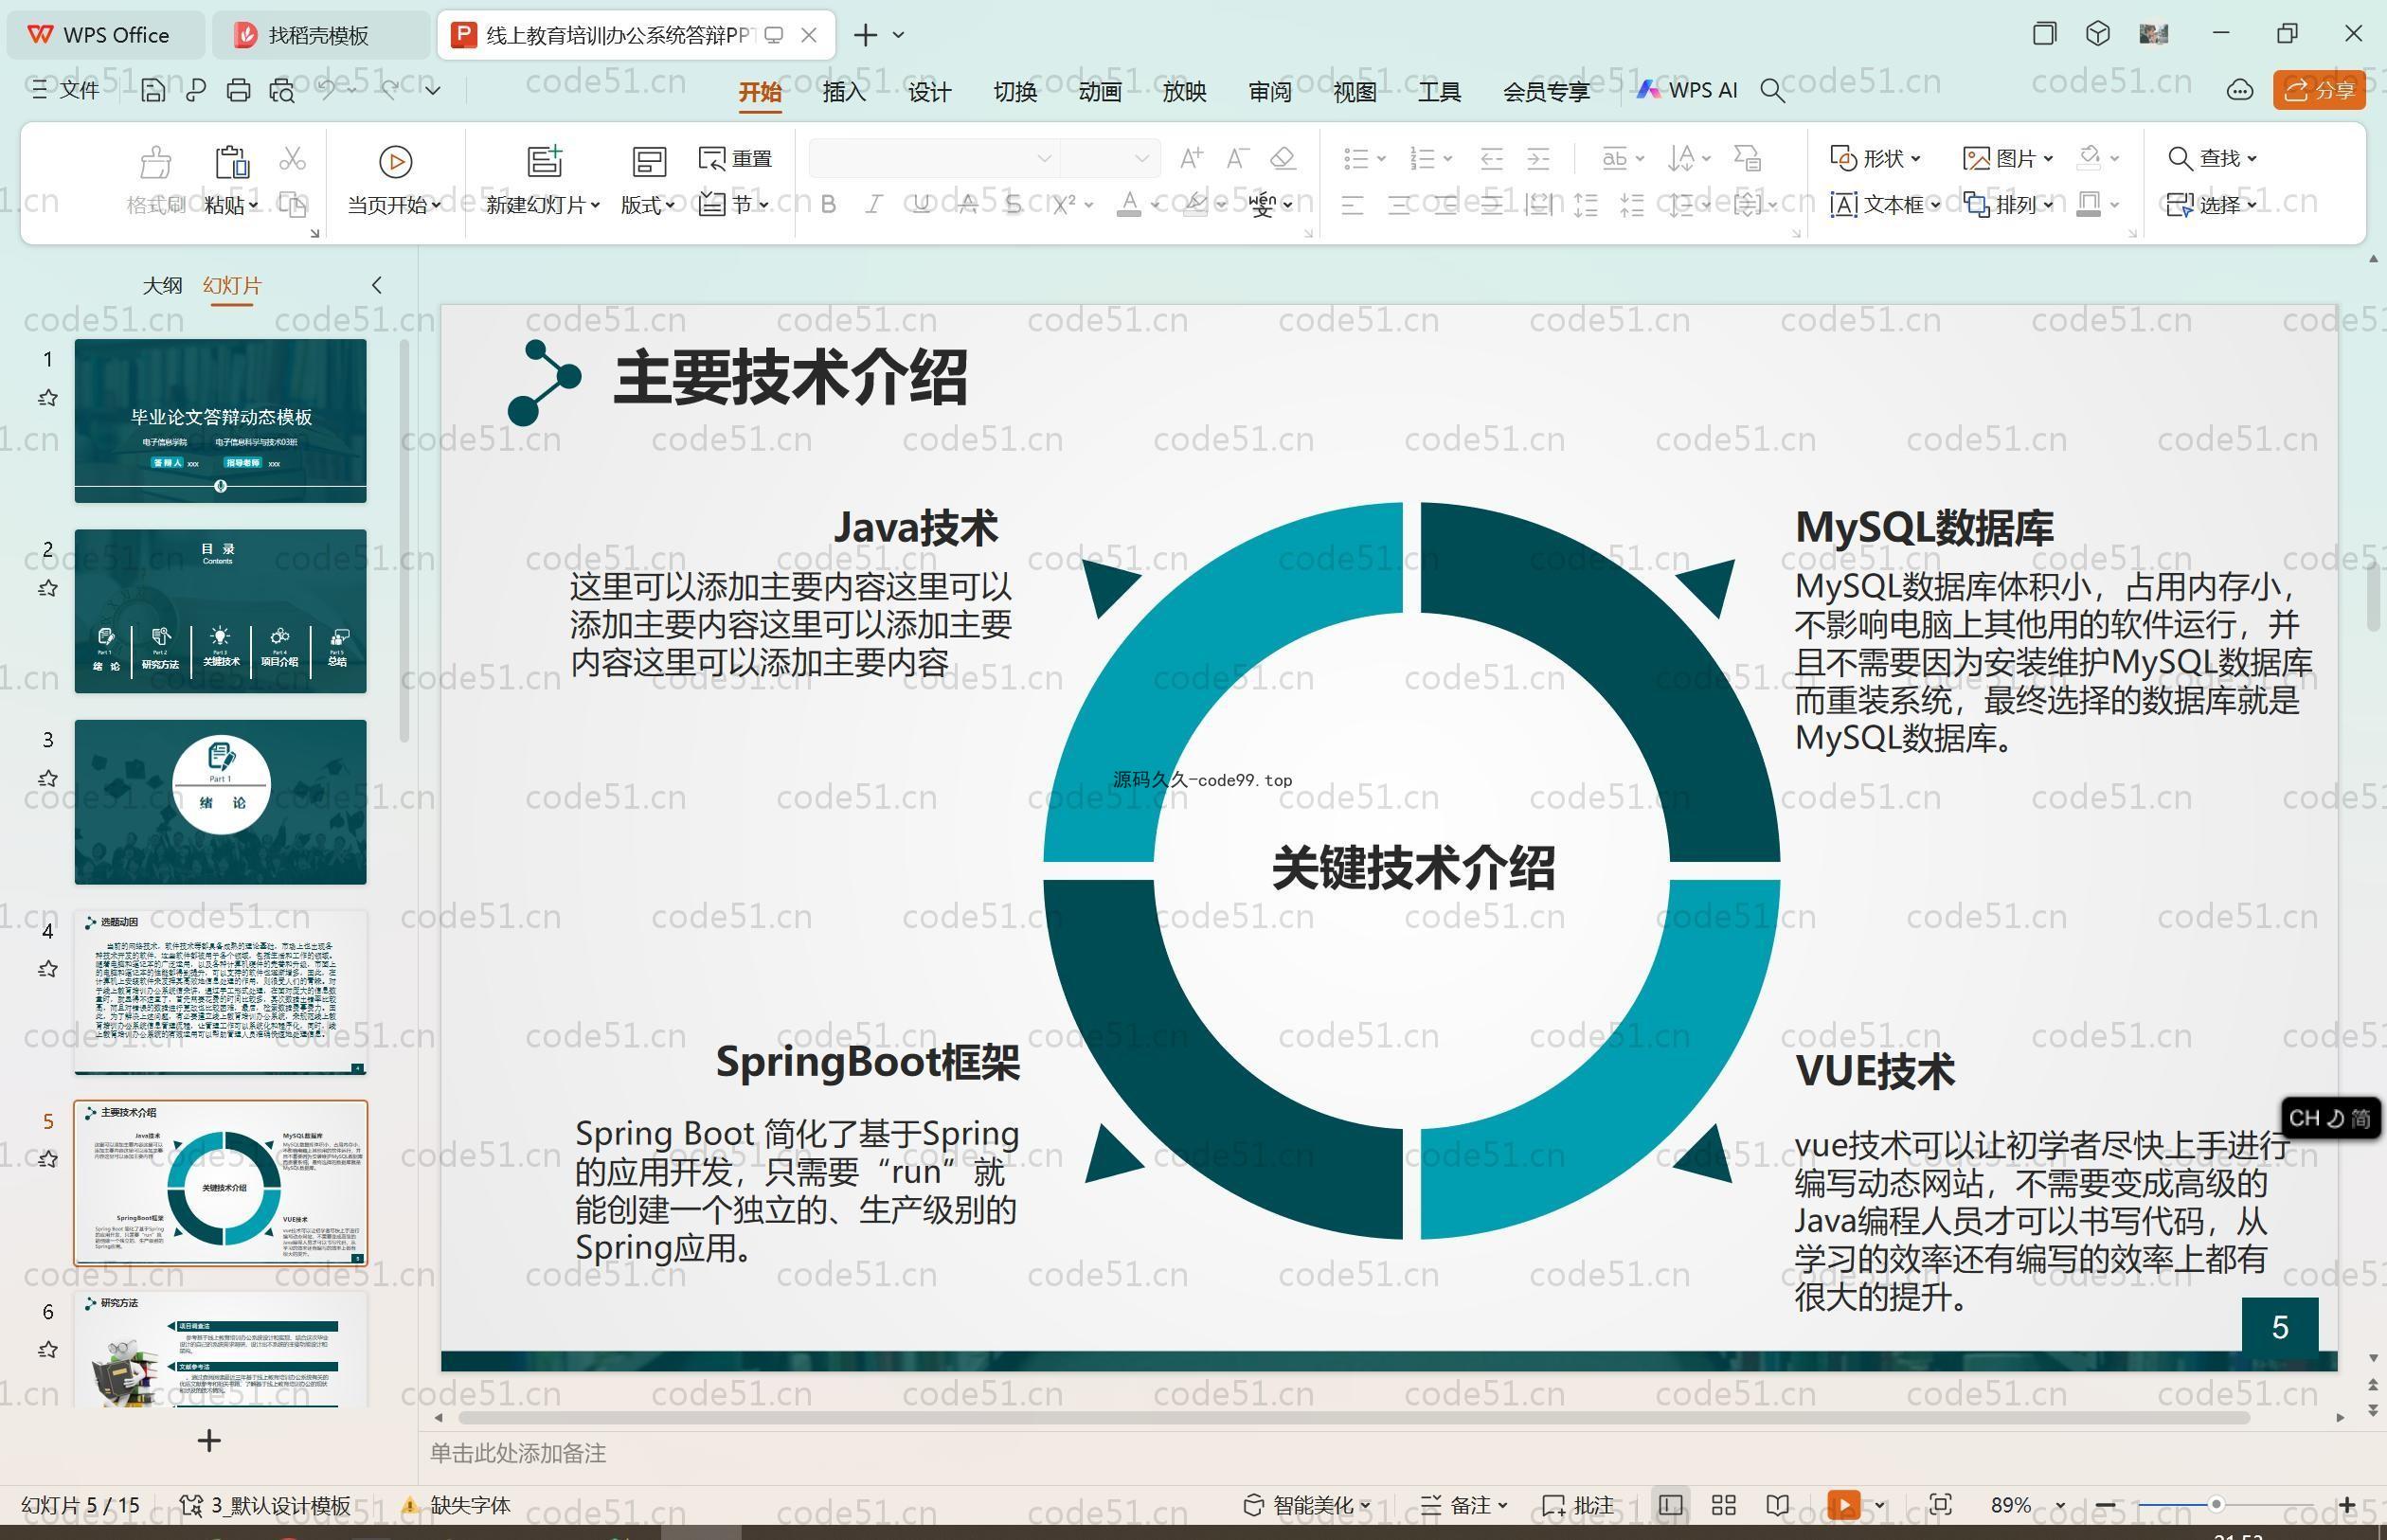Toggle the Notes (备注) pane
Viewport: 2387px width, 1540px height.
point(1462,1505)
